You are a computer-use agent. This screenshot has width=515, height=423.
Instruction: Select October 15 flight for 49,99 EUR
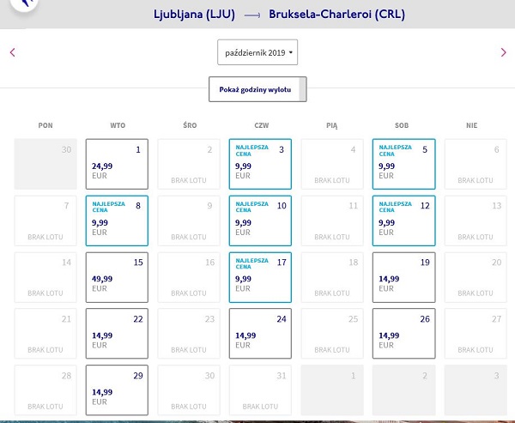pyautogui.click(x=117, y=277)
